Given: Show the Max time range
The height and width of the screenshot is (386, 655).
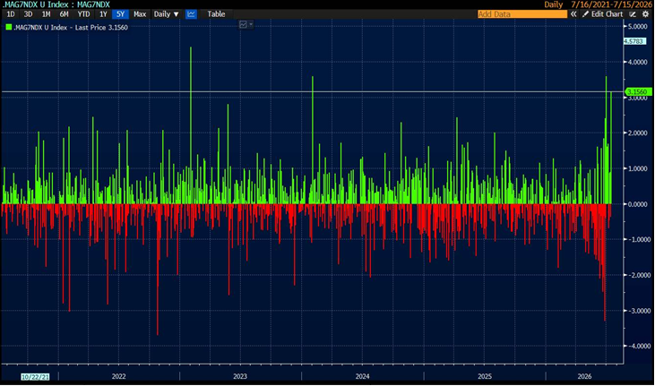Looking at the screenshot, I should [x=140, y=13].
